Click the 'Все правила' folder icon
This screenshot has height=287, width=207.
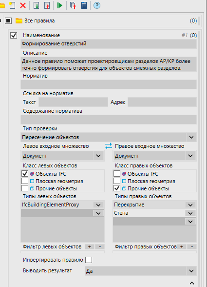coord(19,20)
